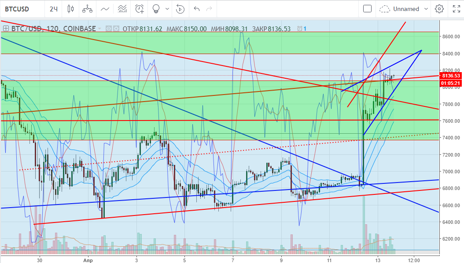Toggle visibility eye of BTC/USD series
The height and width of the screenshot is (263, 464).
click(x=109, y=29)
